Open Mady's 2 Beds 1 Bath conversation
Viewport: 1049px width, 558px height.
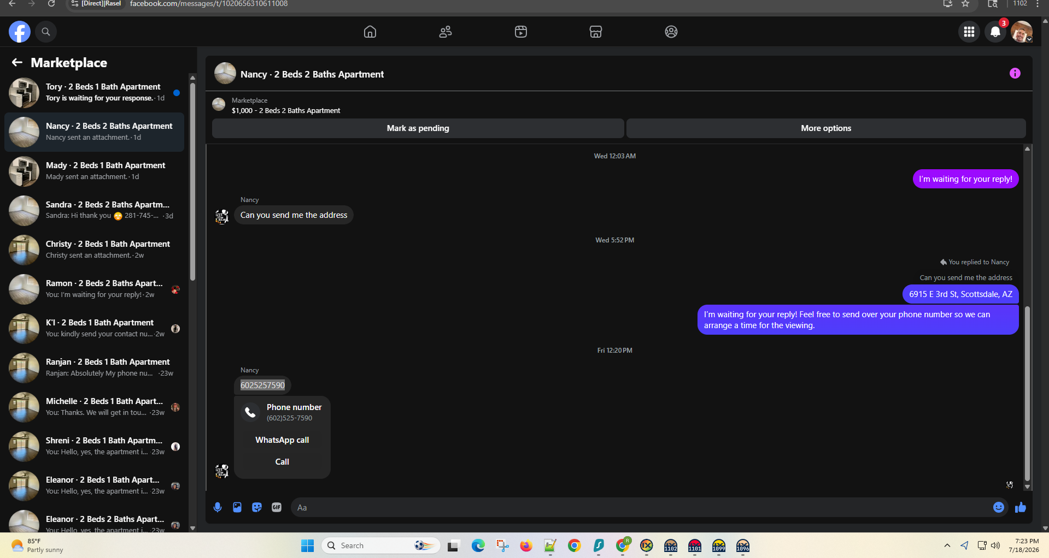(x=94, y=171)
